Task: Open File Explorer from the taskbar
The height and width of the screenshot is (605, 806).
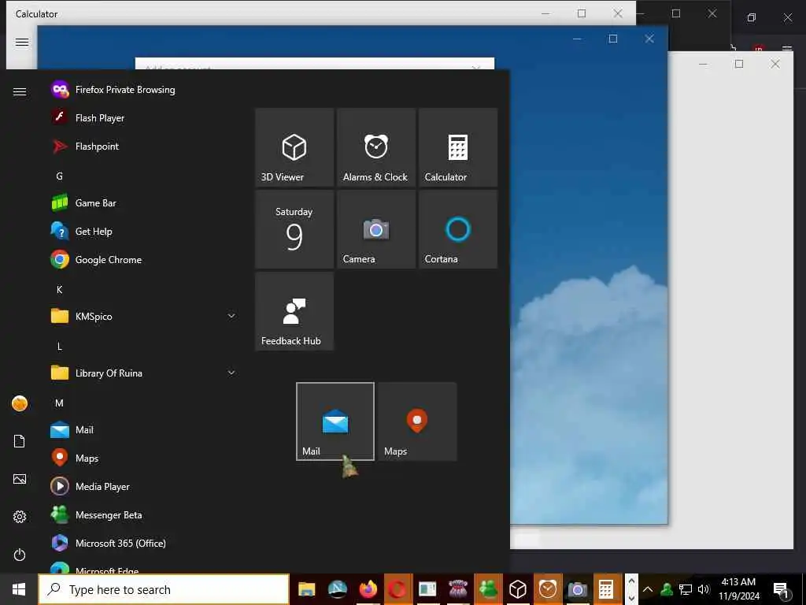Action: (x=307, y=589)
